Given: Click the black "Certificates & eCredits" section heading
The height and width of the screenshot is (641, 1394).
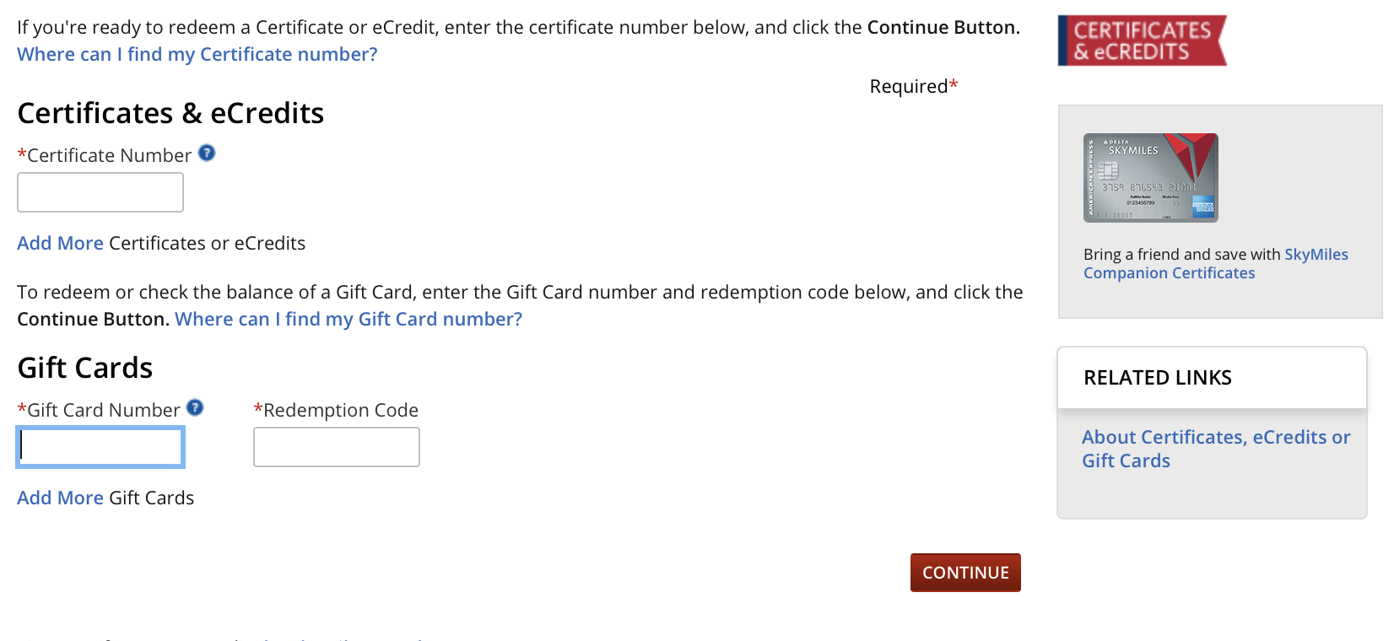Looking at the screenshot, I should coord(170,114).
